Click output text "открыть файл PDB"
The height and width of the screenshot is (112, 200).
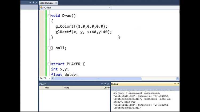pos(124,102)
